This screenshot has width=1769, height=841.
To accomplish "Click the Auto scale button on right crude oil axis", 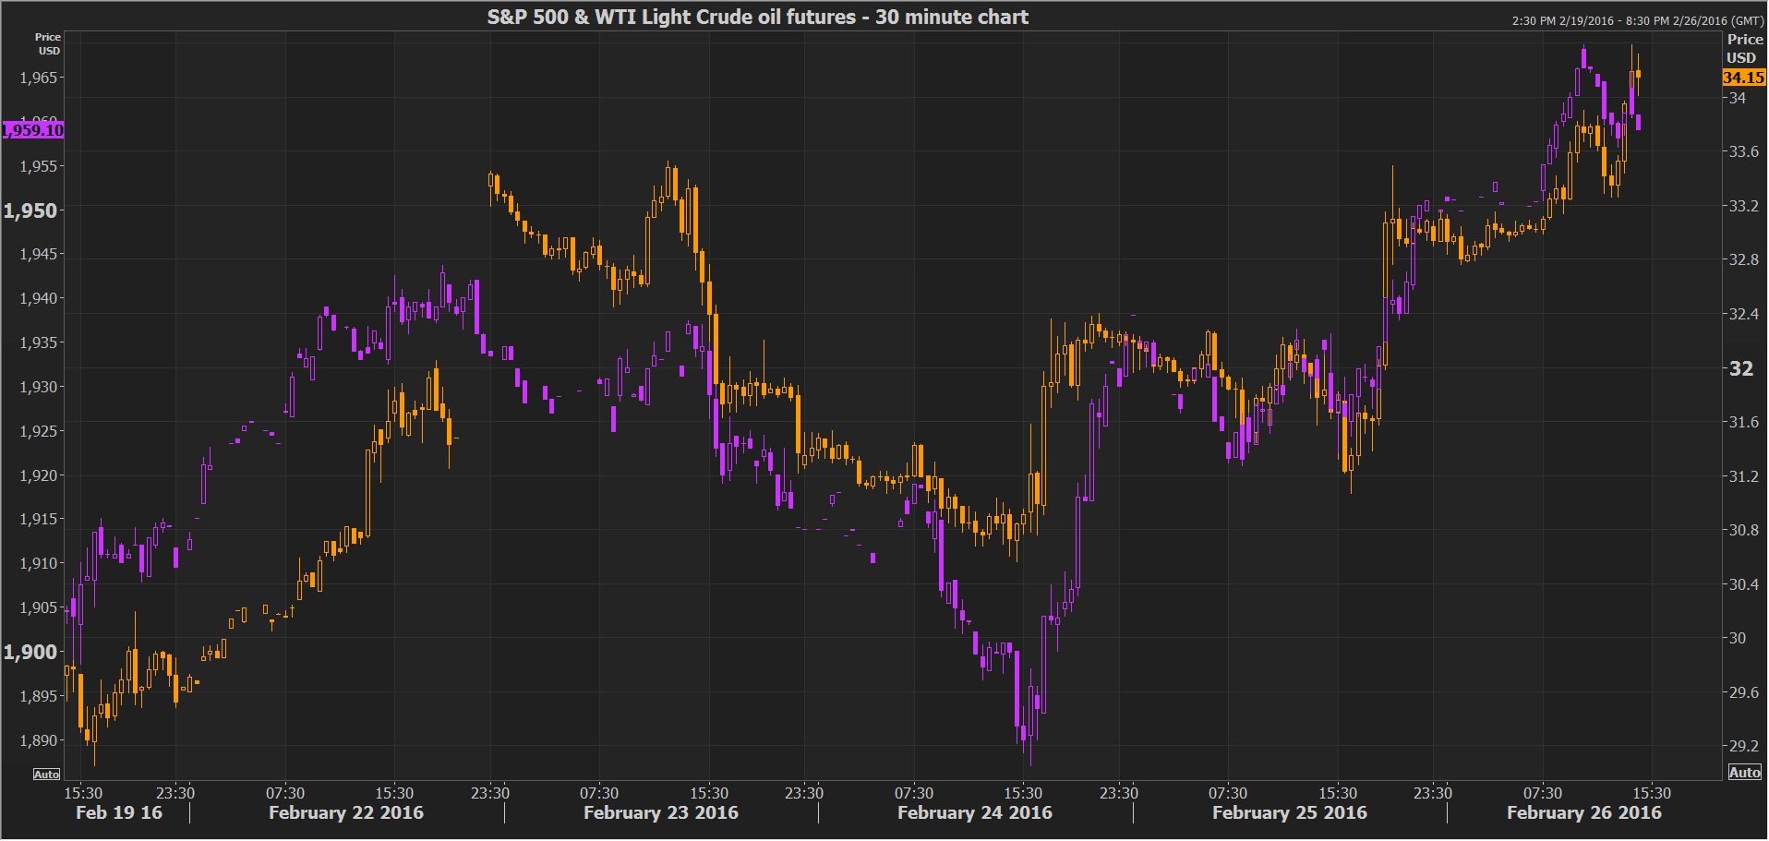I will pyautogui.click(x=1744, y=773).
